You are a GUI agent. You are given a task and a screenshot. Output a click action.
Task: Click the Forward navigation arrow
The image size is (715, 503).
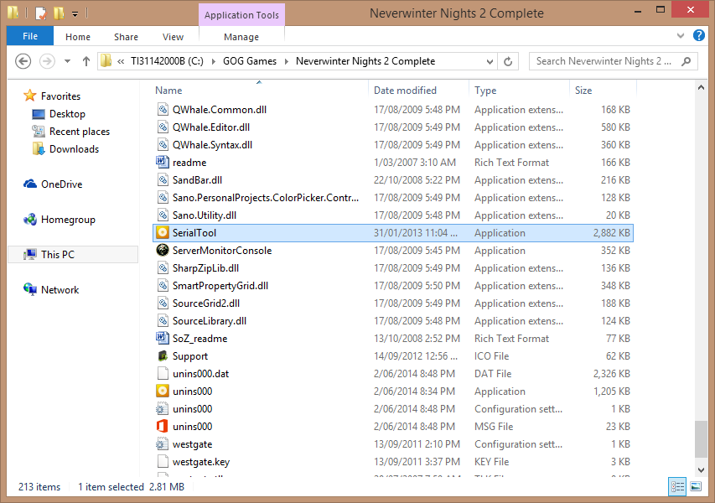(47, 61)
